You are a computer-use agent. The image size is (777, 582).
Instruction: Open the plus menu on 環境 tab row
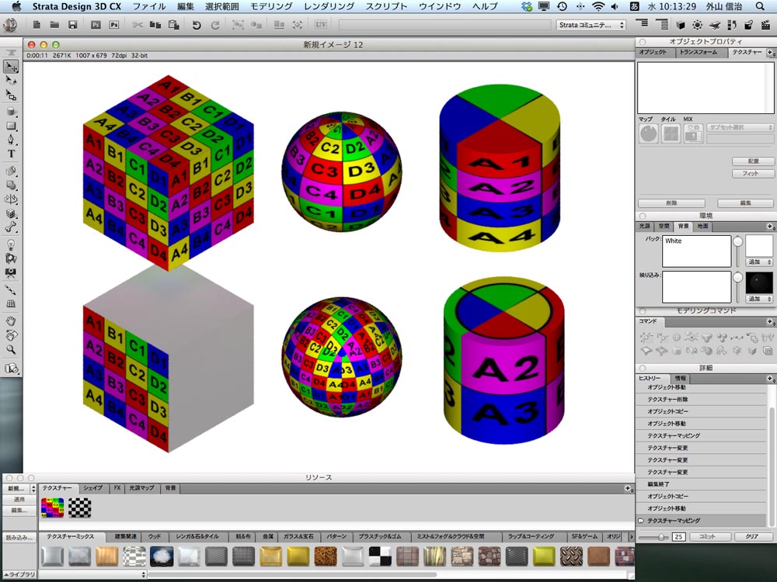770,227
